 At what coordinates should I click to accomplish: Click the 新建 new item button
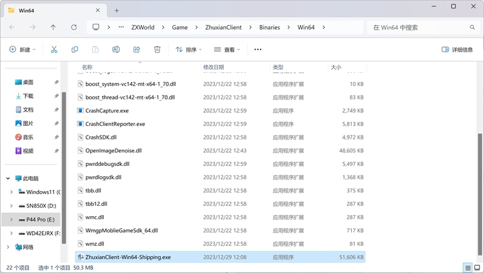(23, 50)
